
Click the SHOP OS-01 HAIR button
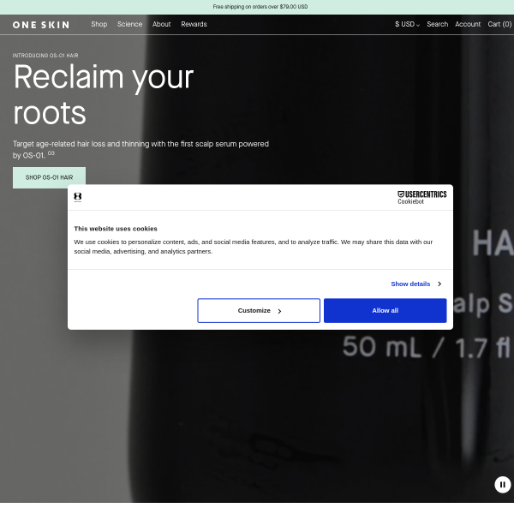coord(49,177)
